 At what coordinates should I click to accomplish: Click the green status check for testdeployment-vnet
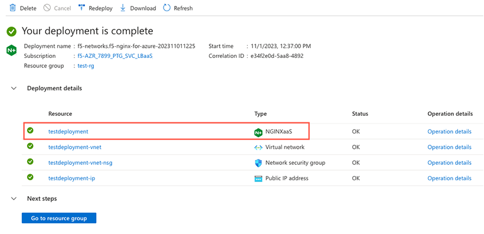[x=30, y=146]
